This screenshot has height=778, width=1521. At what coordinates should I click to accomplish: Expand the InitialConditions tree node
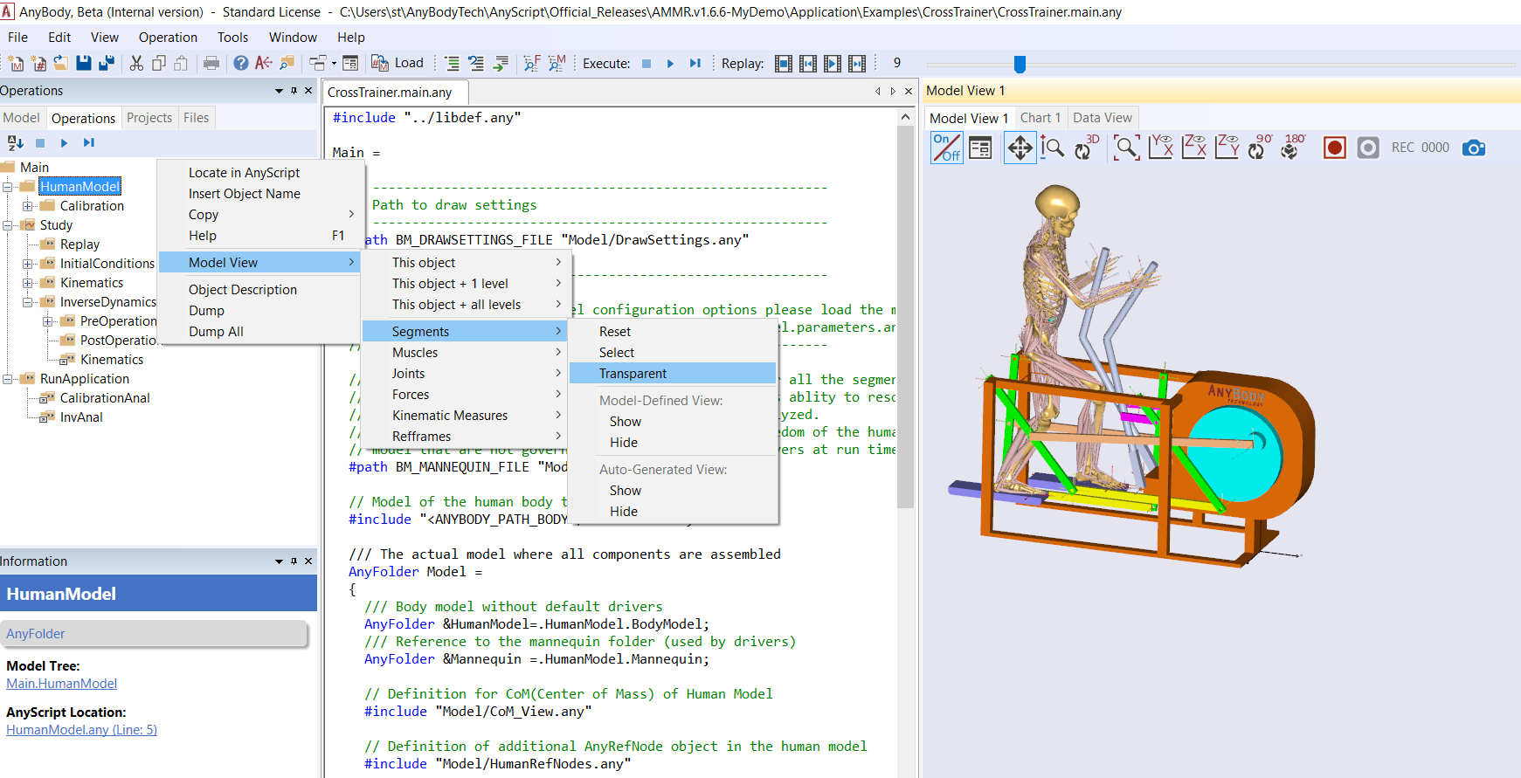pos(28,264)
